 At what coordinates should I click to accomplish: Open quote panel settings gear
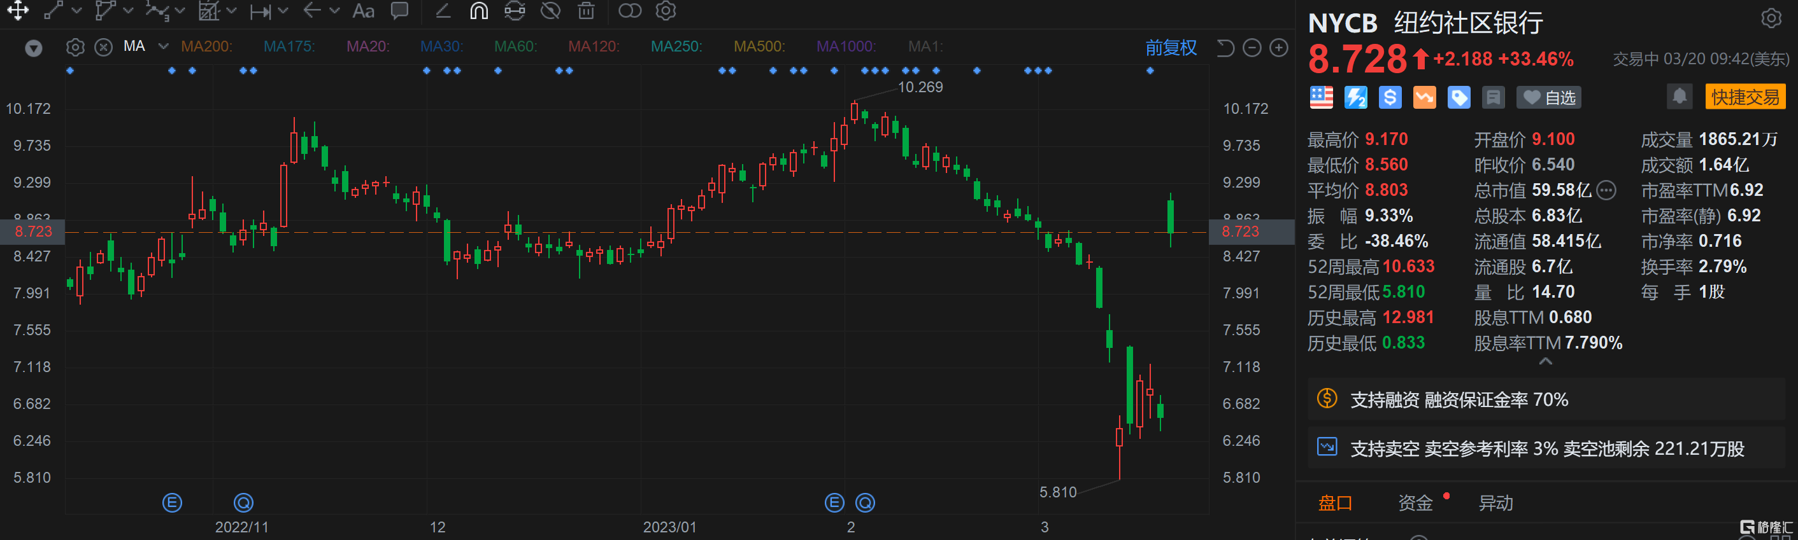[x=1771, y=18]
